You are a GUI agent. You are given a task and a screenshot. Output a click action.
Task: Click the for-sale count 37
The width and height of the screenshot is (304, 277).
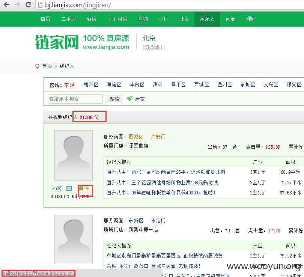(x=225, y=147)
